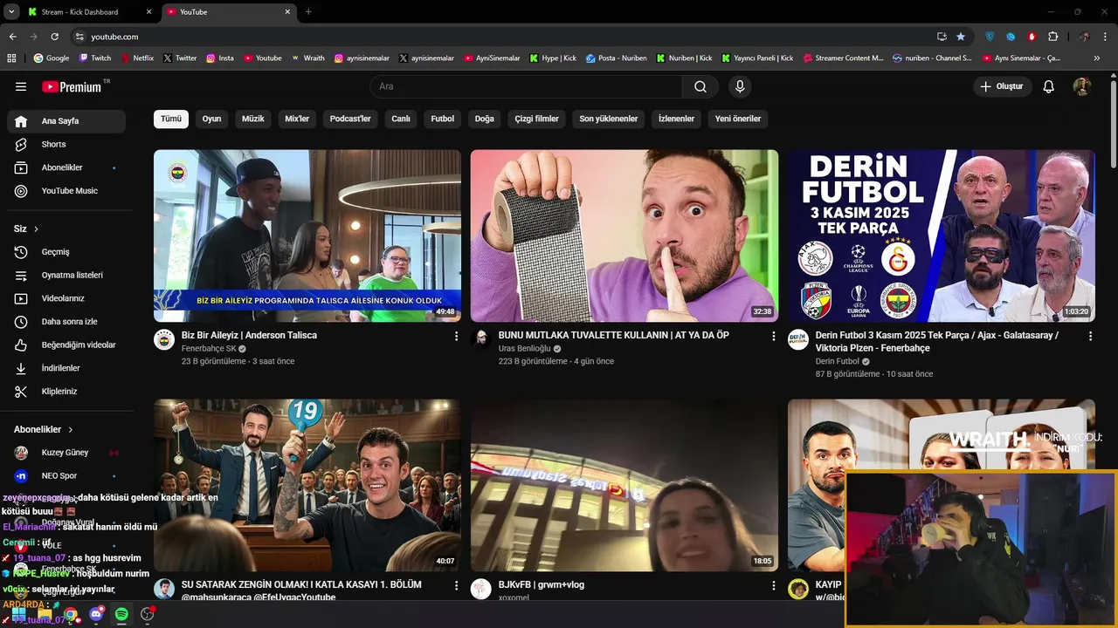Play the Biz Bir Aileyiz thumbnail

pyautogui.click(x=307, y=235)
